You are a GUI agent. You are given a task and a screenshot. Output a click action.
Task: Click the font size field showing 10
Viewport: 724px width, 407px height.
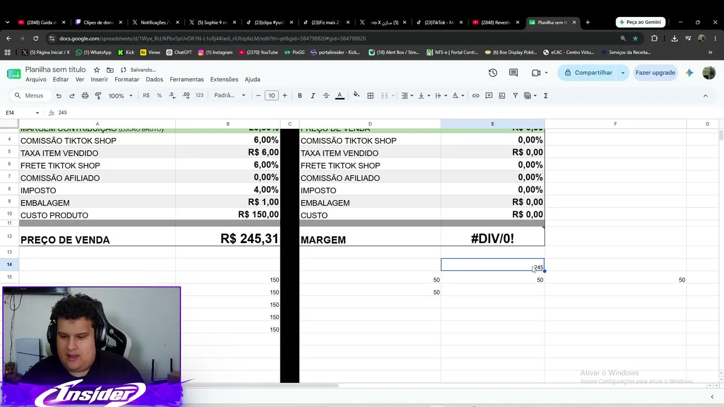pos(271,96)
